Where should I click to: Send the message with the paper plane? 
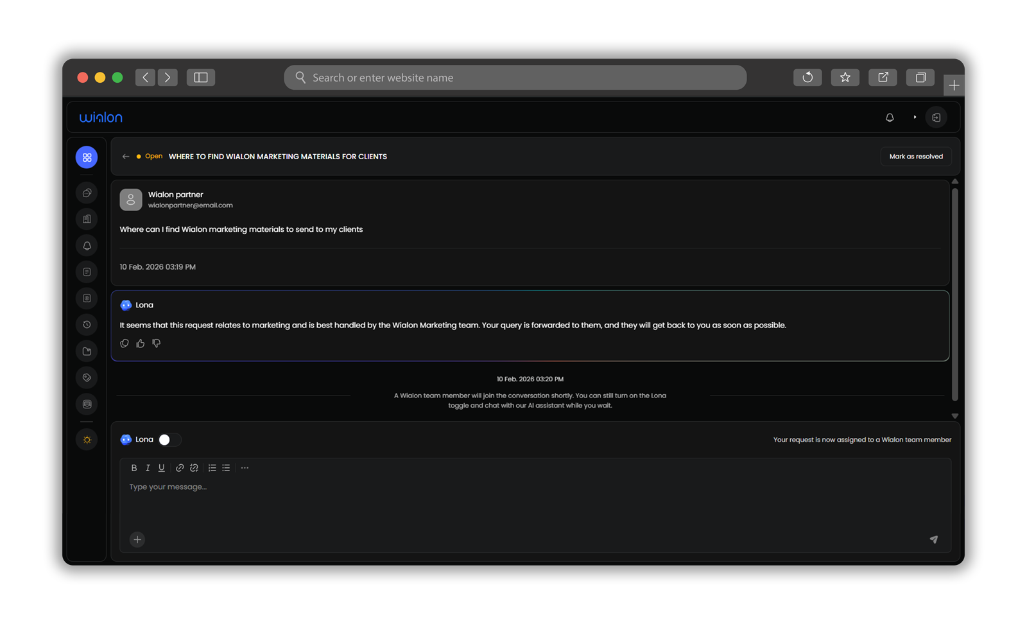(x=933, y=539)
